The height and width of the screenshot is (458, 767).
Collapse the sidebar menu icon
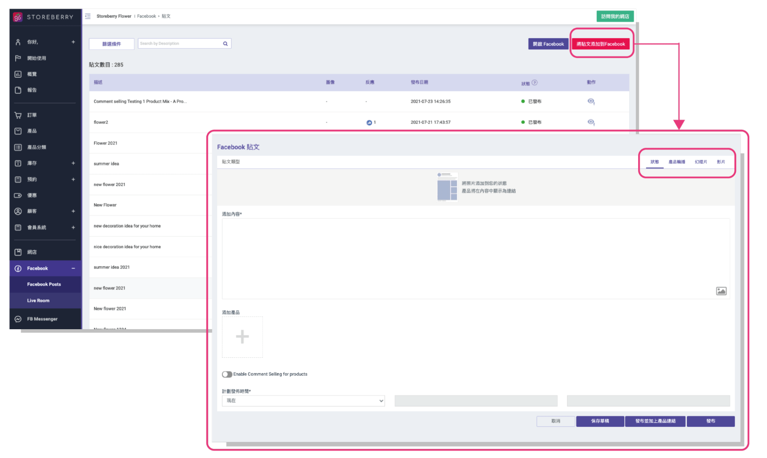(88, 16)
